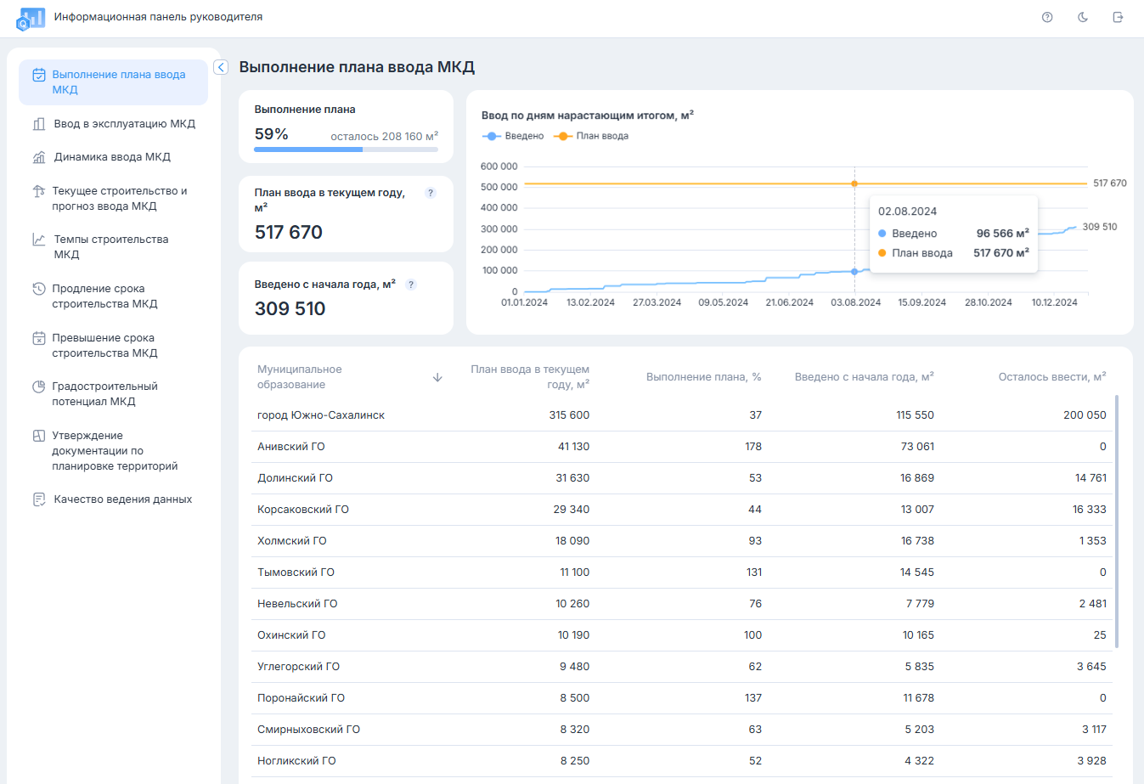Select the Охинский ГО row

[x=682, y=635]
